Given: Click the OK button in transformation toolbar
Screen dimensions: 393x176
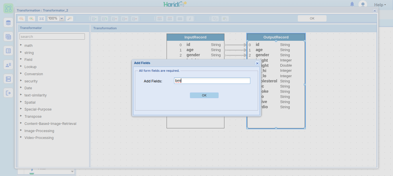Looking at the screenshot, I should 312,18.
